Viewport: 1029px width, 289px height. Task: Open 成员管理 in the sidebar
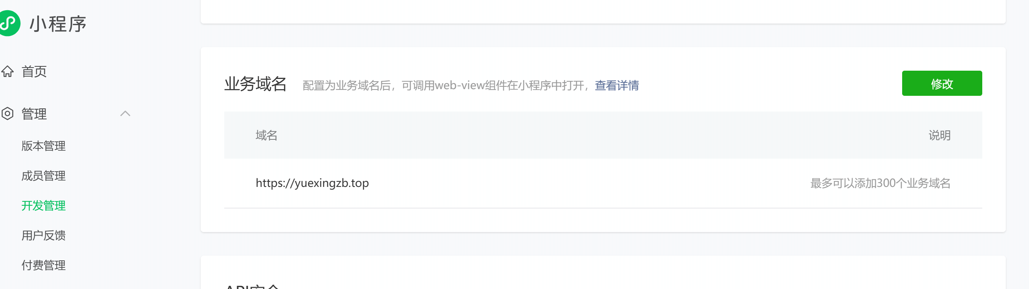44,176
